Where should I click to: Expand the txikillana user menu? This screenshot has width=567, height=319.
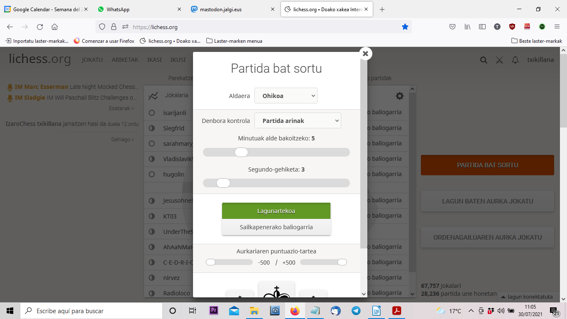(540, 60)
